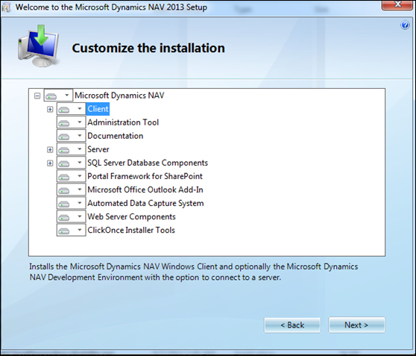Expand the Server tree node
The height and width of the screenshot is (356, 416).
tap(50, 149)
